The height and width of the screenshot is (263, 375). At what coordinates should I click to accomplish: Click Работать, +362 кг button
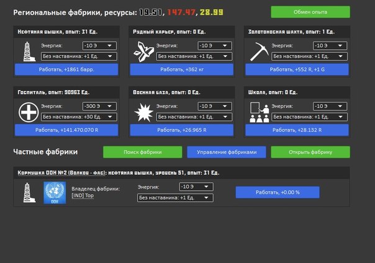[x=182, y=69]
